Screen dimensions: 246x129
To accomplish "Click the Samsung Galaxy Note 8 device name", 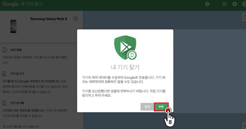I will pos(49,19).
